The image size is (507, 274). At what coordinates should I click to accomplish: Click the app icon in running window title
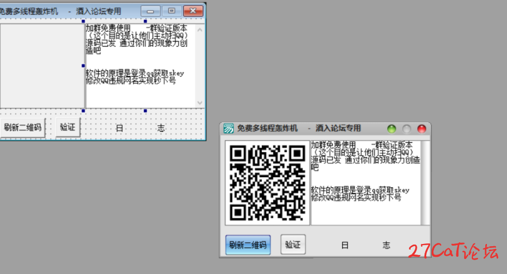pyautogui.click(x=228, y=128)
